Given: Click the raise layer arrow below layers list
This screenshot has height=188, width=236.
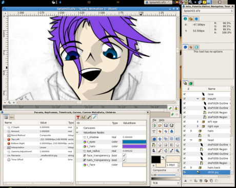Looking at the screenshot, I should coord(186,181).
